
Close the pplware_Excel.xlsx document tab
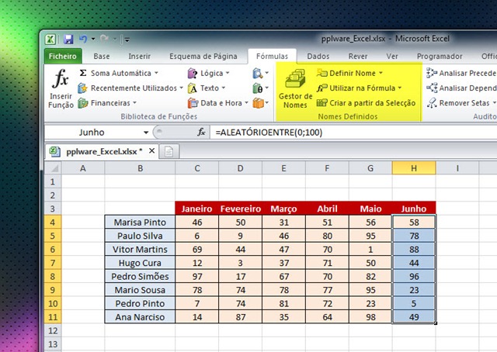pyautogui.click(x=152, y=150)
